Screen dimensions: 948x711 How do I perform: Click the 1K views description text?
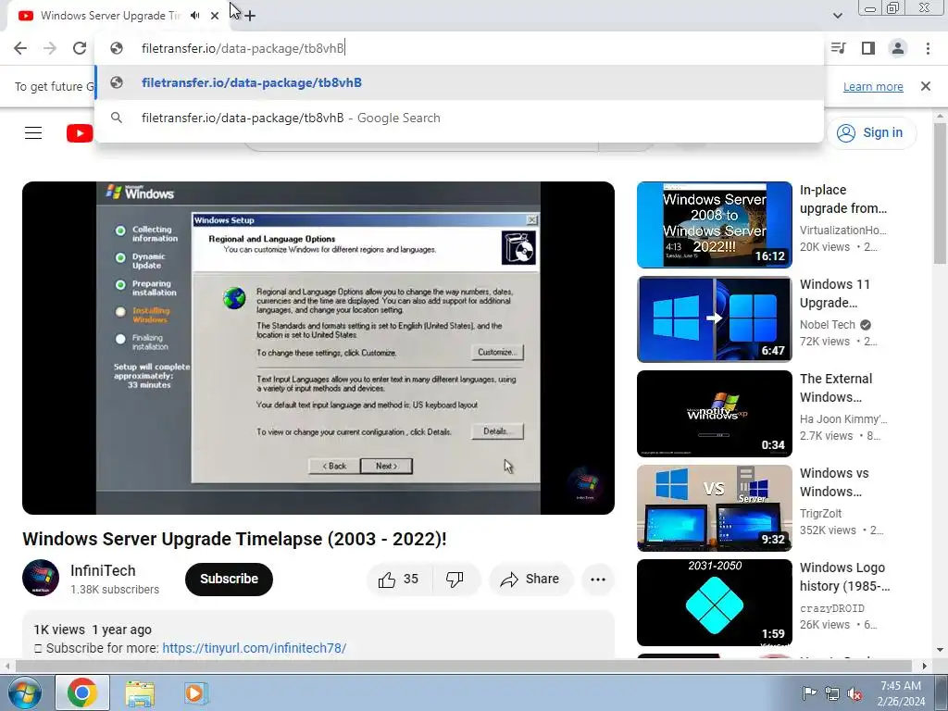pyautogui.click(x=59, y=630)
